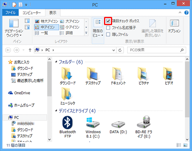Open the オプション folder options
The width and height of the screenshot is (192, 151).
pos(174,26)
